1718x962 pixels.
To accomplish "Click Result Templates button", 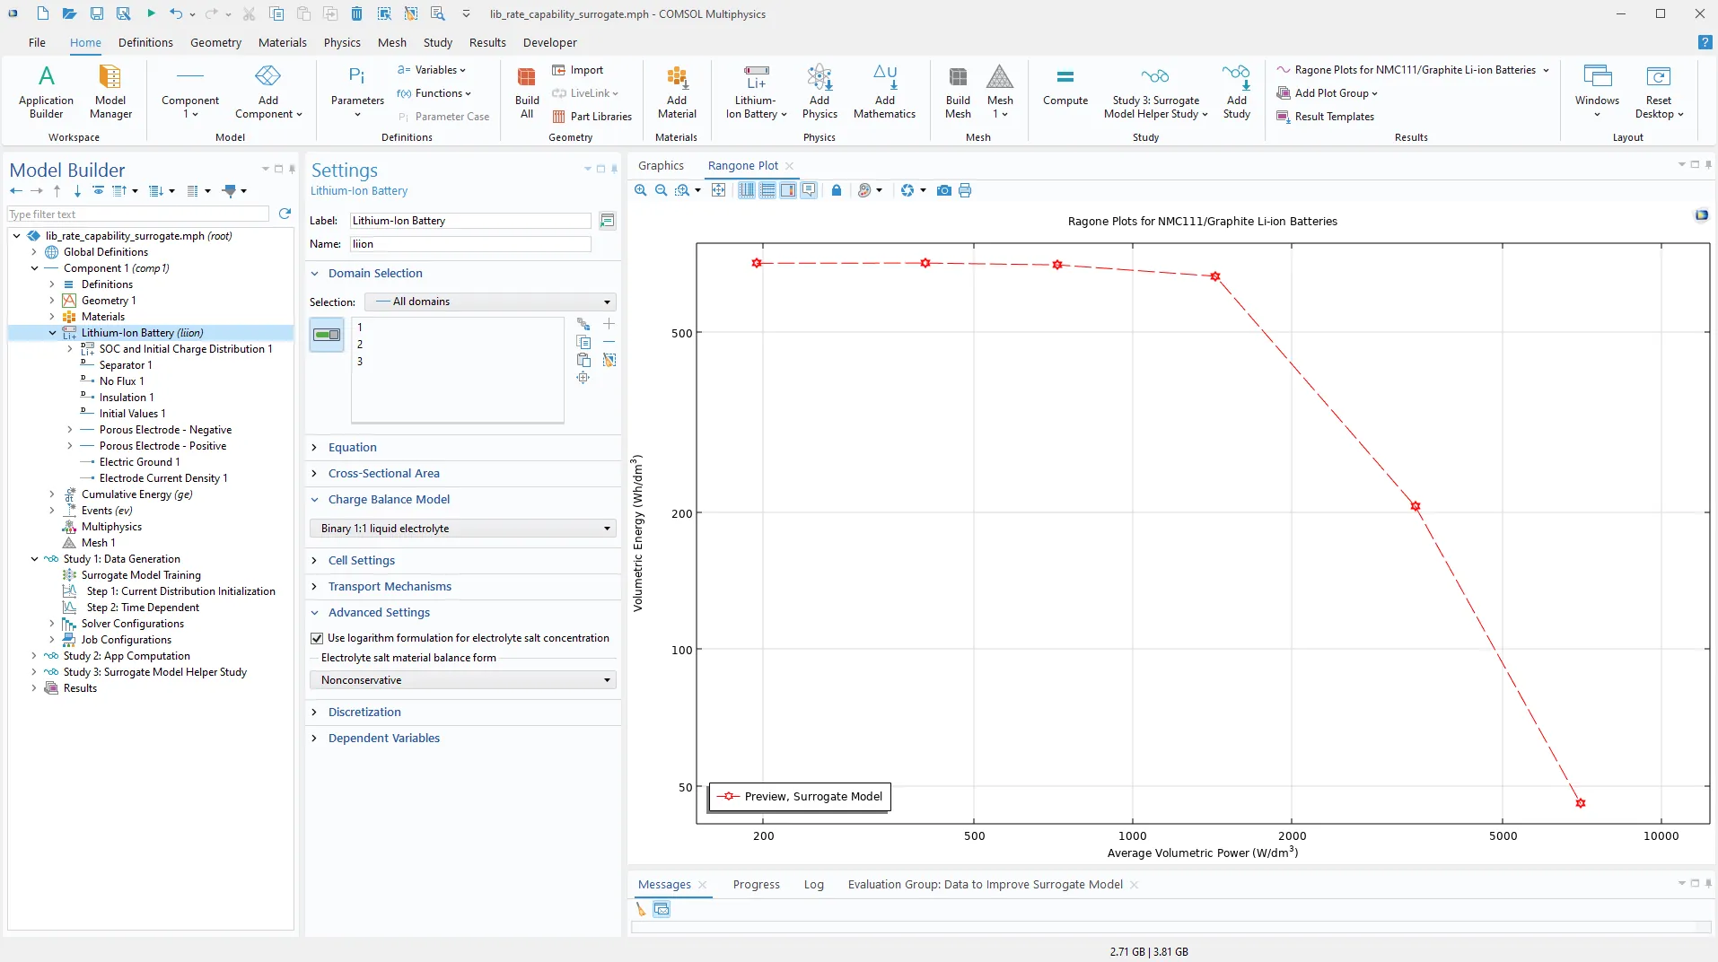I will coord(1334,117).
